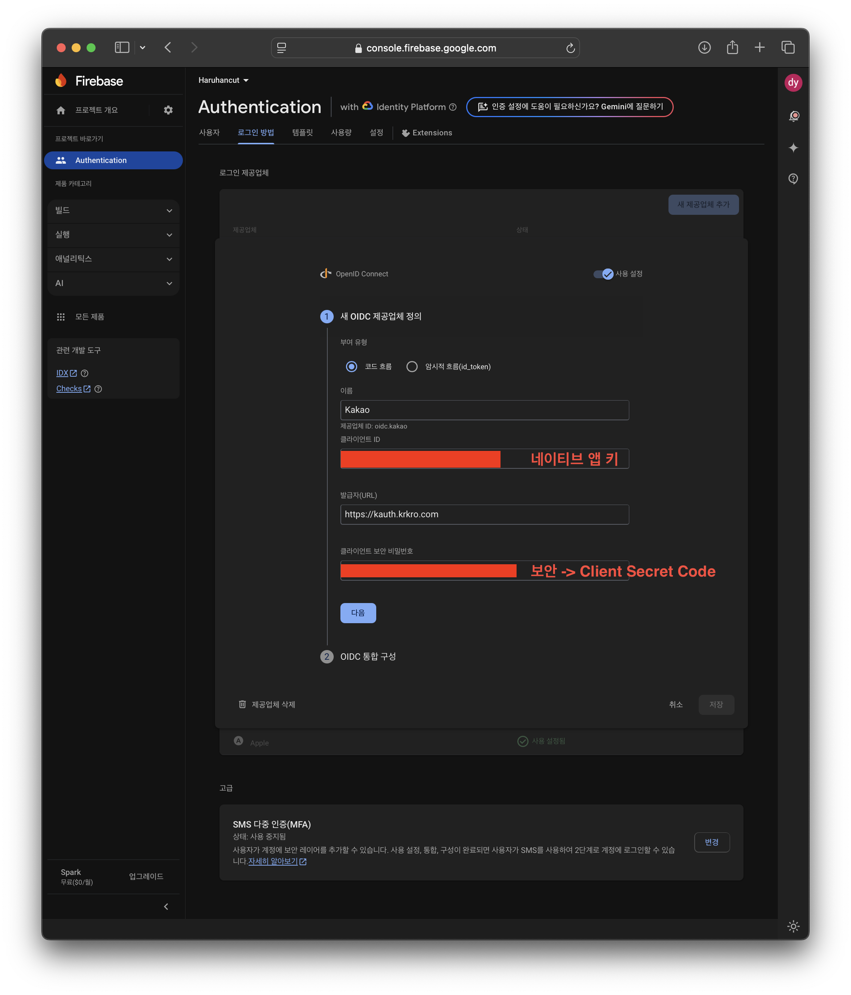Open OIDC 통합 구성 step 2

(358, 656)
